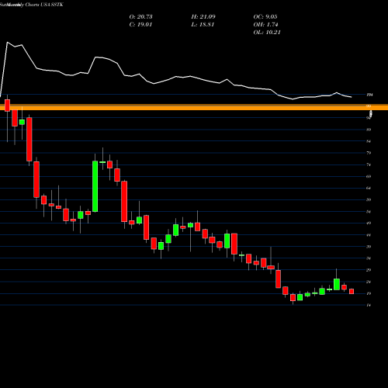
Task: Click the low price value L: 18.81
Action: tap(203, 25)
